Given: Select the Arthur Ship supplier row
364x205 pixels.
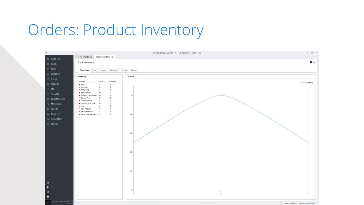Looking at the screenshot, I should [x=100, y=90].
